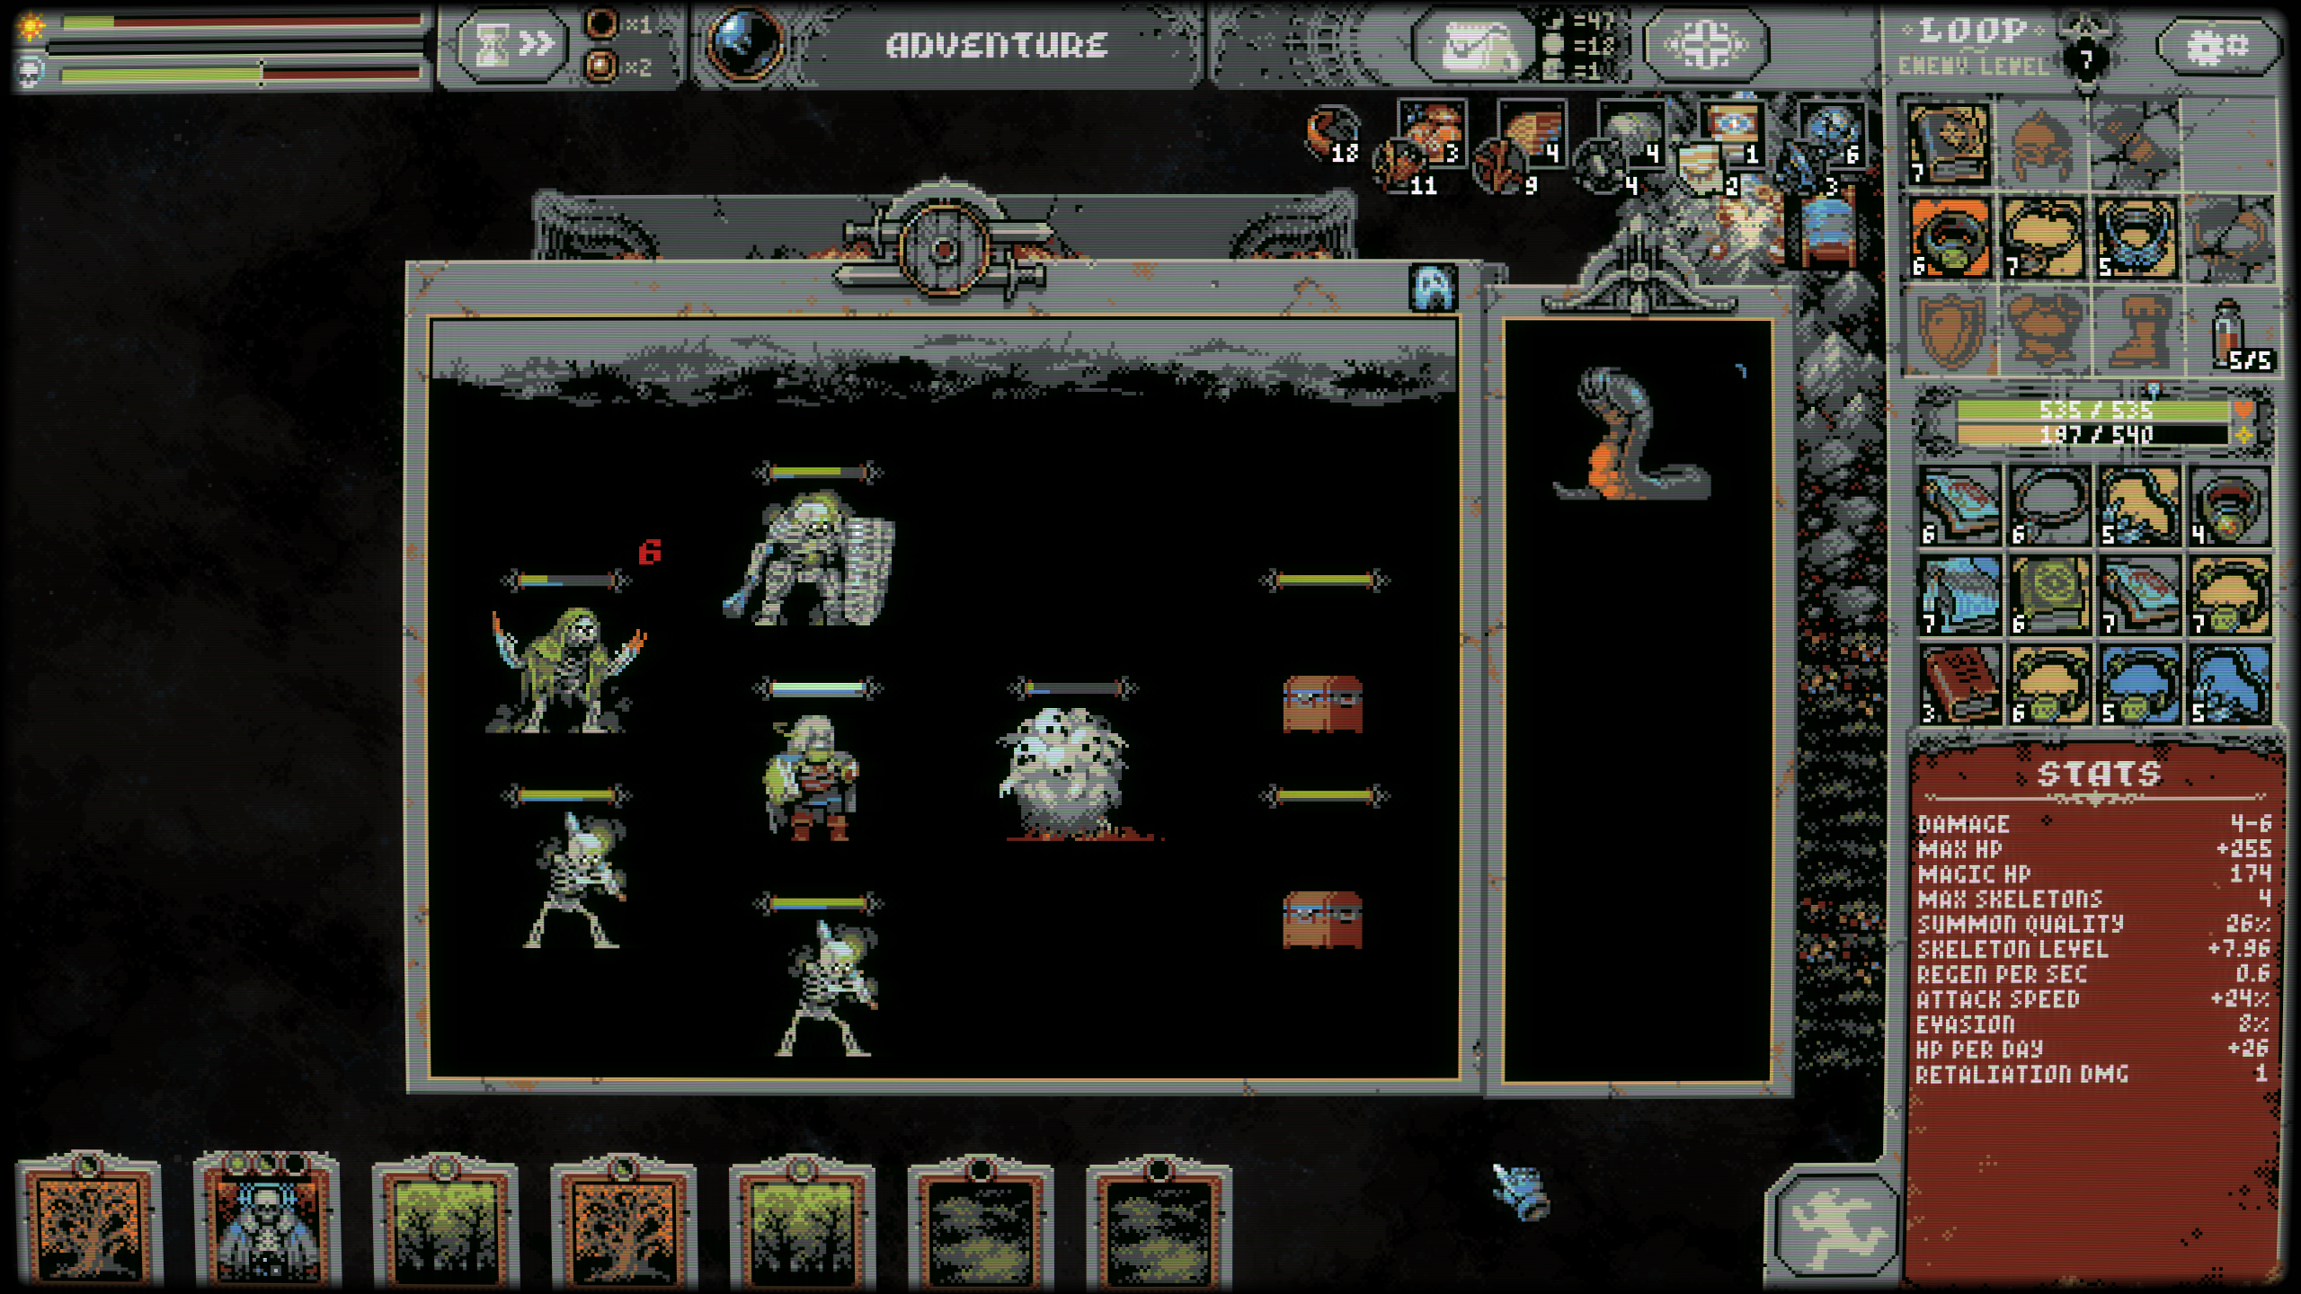
Task: Select the x1 speed option
Action: point(618,24)
